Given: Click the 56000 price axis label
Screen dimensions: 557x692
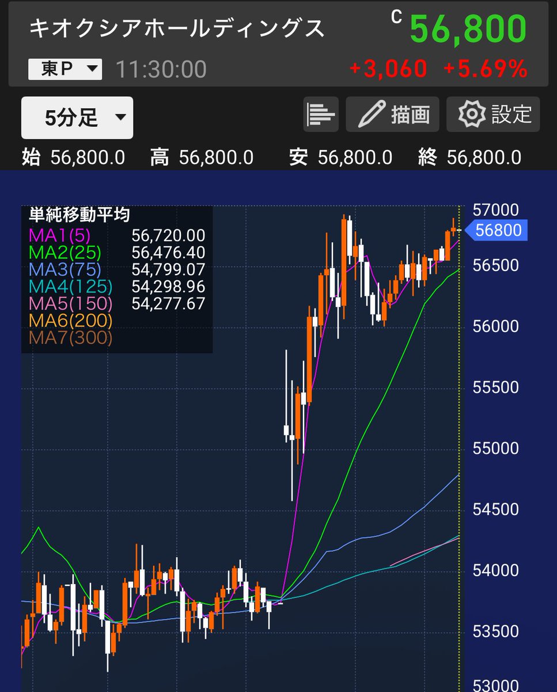Looking at the screenshot, I should pyautogui.click(x=495, y=326).
